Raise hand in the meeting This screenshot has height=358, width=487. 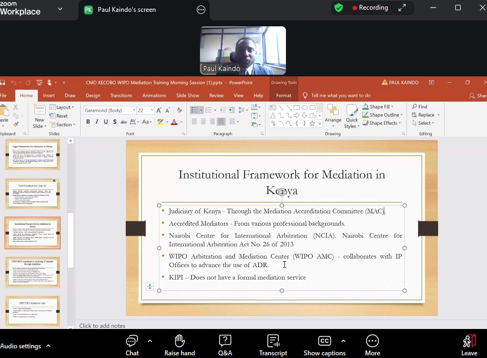point(180,345)
